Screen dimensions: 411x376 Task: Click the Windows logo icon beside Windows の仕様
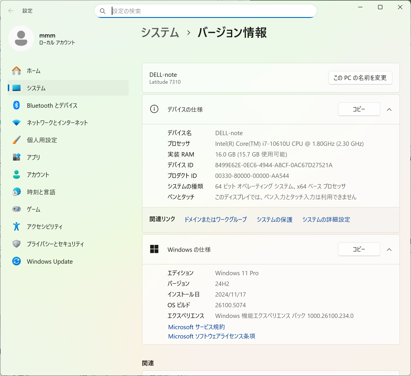[154, 249]
